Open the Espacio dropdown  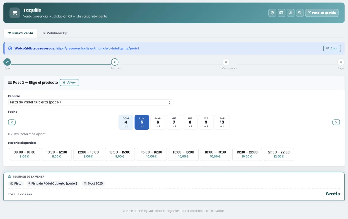coord(90,102)
